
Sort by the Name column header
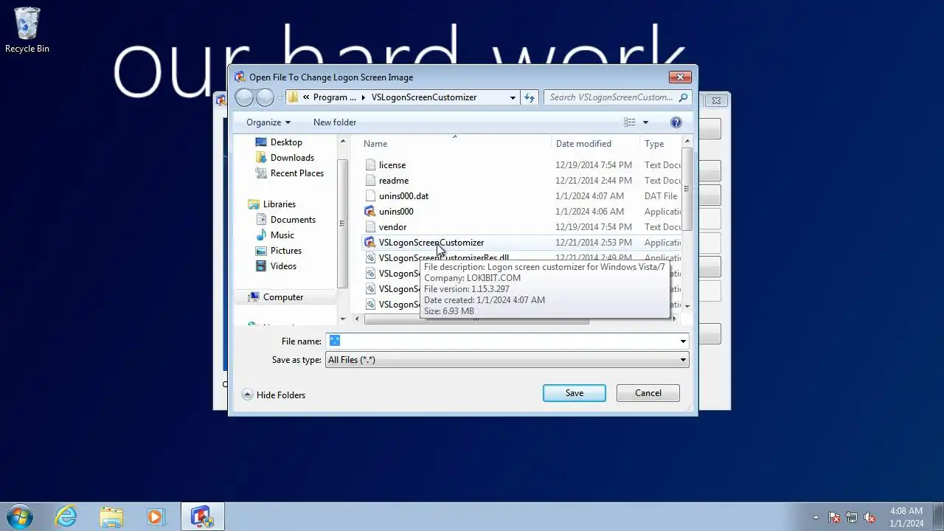tap(454, 144)
